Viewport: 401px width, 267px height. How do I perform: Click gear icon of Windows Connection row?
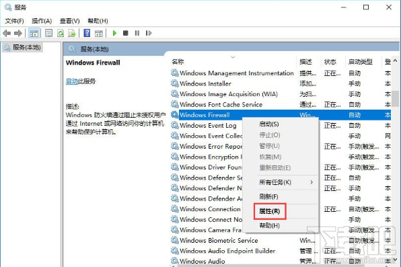[x=175, y=209]
